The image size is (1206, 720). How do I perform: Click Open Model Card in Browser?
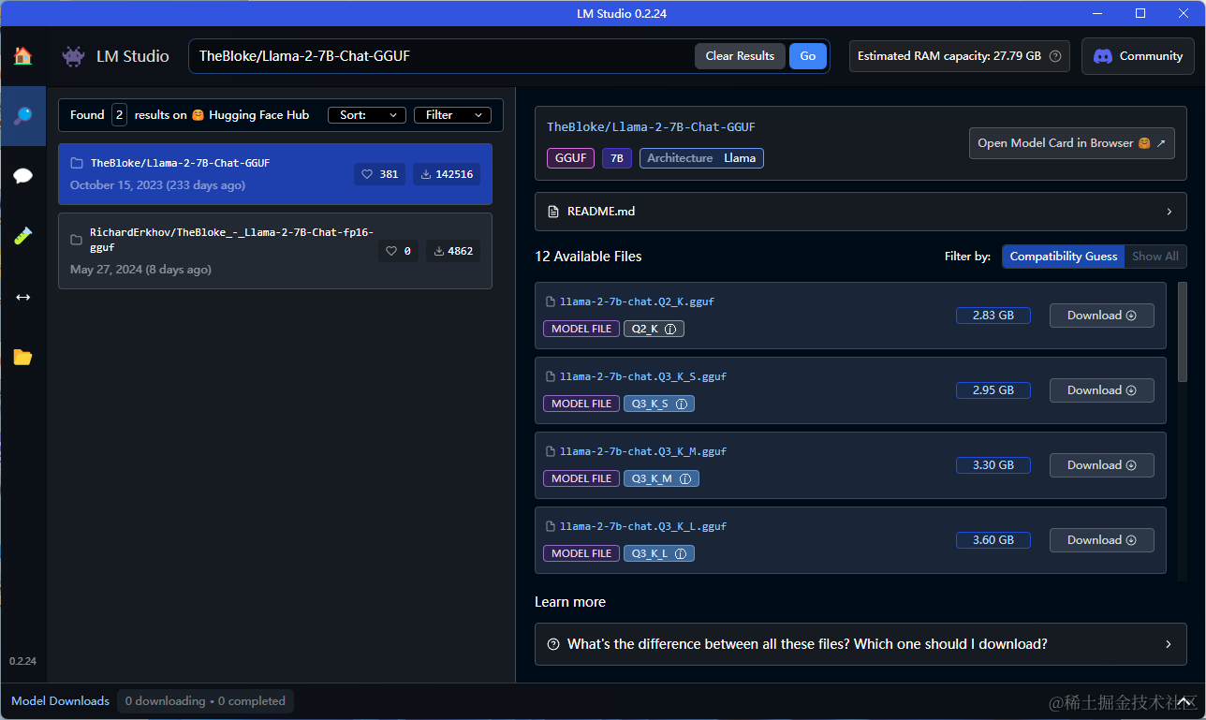click(1071, 143)
